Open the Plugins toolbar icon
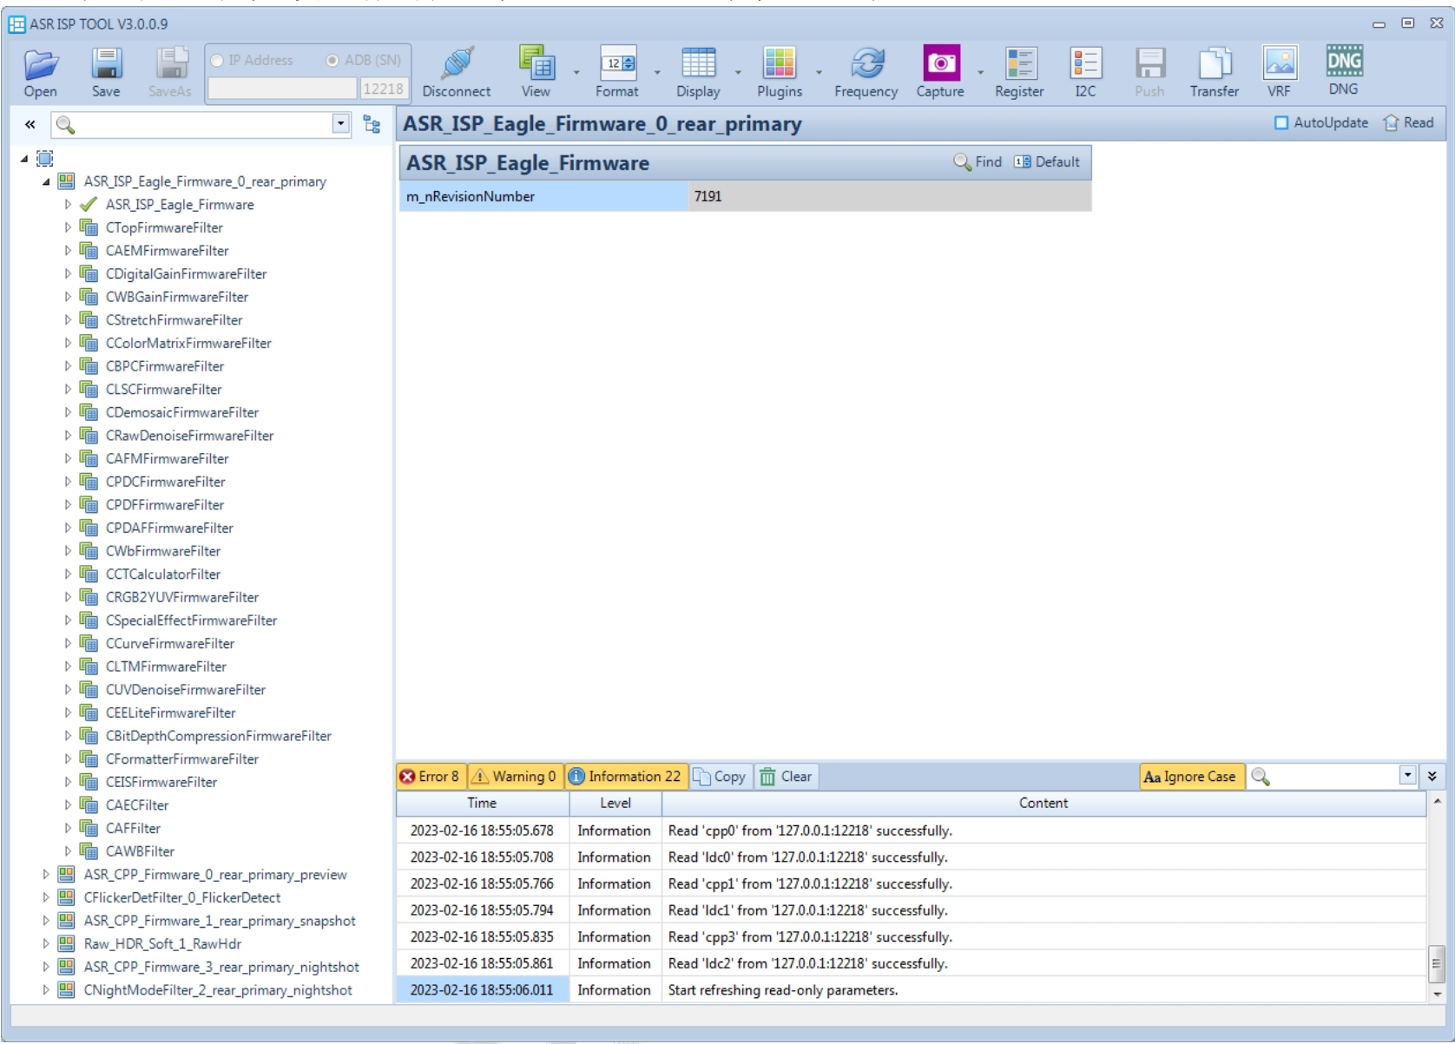Screen dimensions: 1455x1044 (779, 64)
